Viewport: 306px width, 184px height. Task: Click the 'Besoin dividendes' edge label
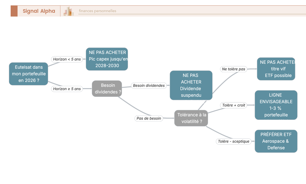(149, 85)
